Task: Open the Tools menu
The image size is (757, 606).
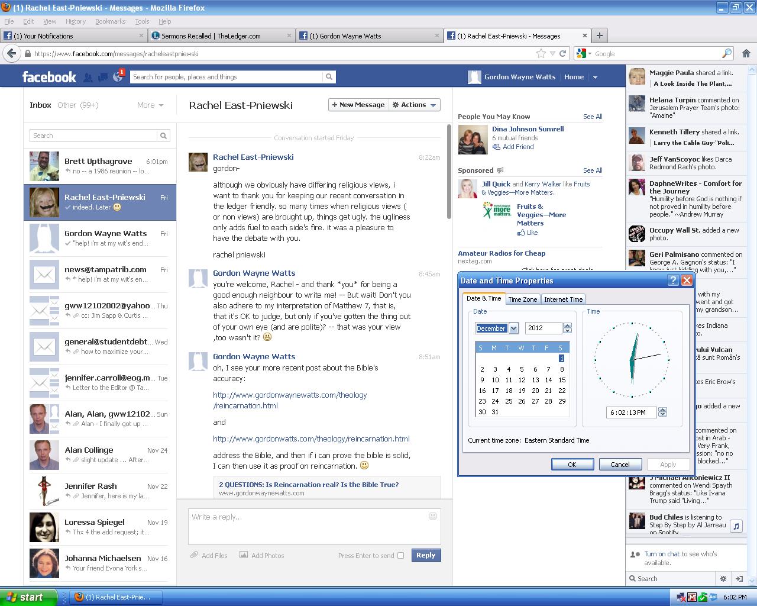Action: [x=142, y=21]
